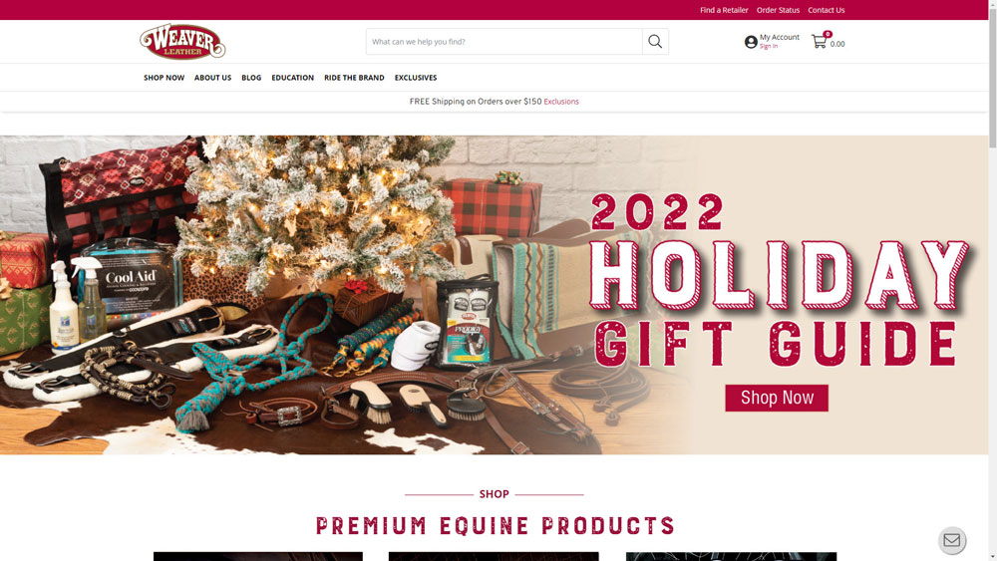Select Ride the Brand menu item
This screenshot has width=997, height=561.
coord(354,78)
